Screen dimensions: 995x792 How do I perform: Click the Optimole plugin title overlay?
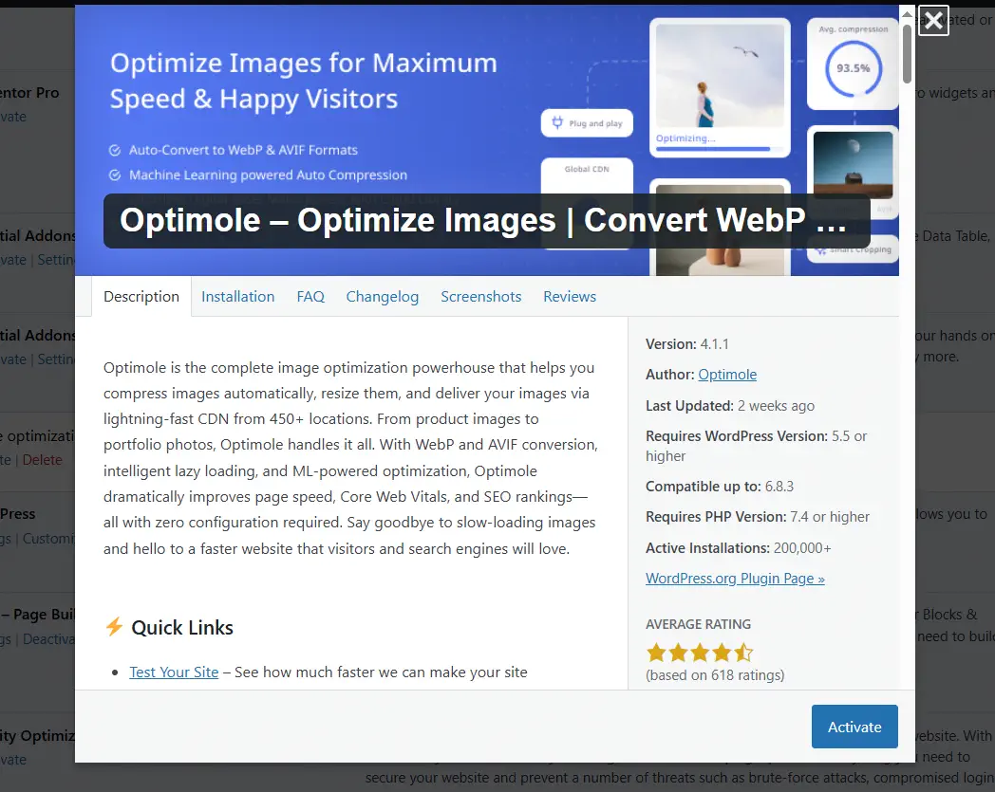[487, 221]
